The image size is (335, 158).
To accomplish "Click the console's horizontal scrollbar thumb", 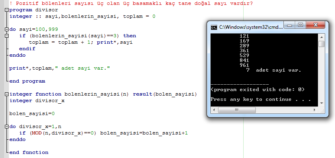I will (237, 110).
